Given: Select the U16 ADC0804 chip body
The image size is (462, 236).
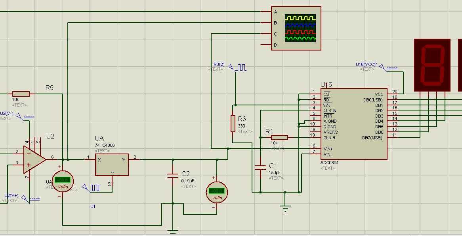Looking at the screenshot, I should [354, 124].
